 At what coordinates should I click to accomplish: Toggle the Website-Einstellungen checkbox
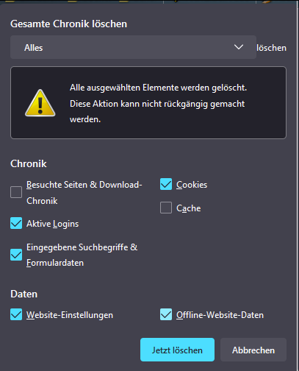point(16,314)
